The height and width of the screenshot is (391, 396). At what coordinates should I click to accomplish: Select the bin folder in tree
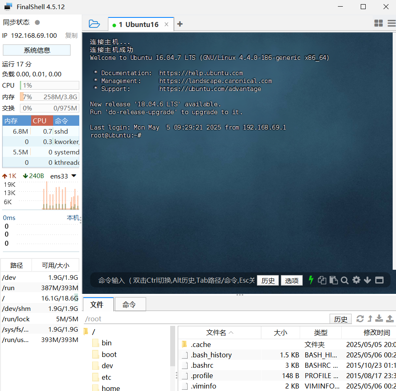(x=102, y=343)
